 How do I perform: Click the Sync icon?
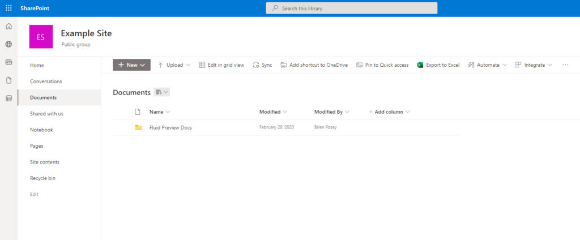coord(255,65)
